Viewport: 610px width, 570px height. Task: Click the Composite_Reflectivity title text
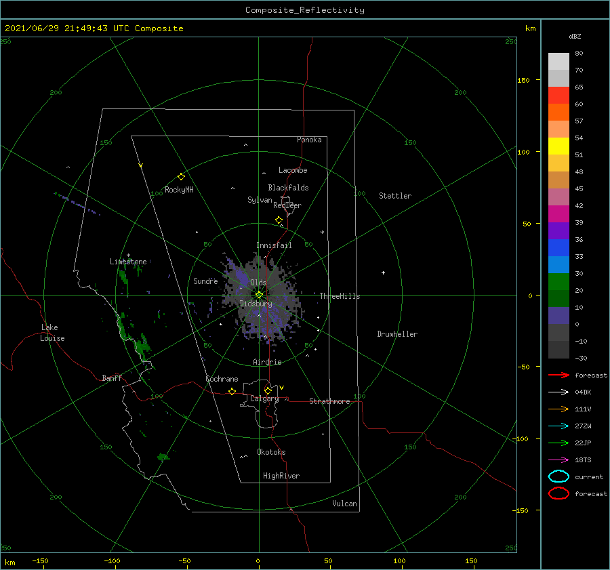pos(304,10)
